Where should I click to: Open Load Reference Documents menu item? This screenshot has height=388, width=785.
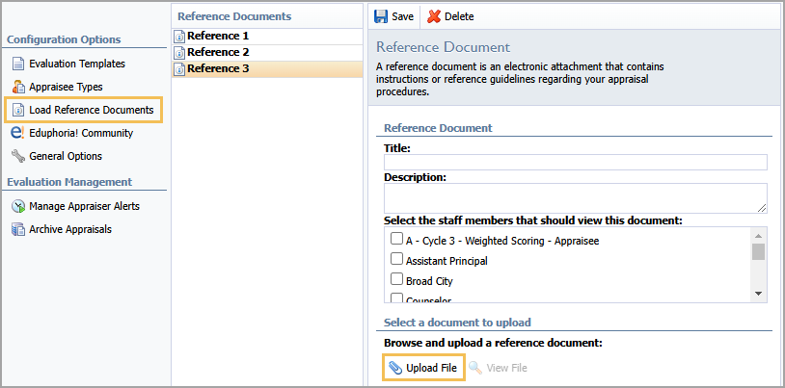(x=83, y=110)
